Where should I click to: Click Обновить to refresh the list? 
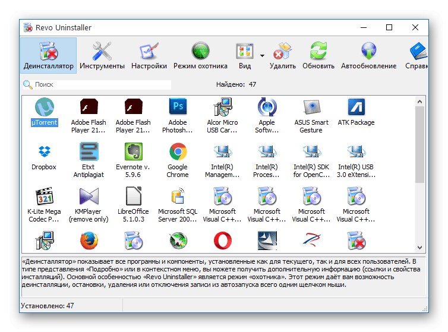tap(318, 56)
